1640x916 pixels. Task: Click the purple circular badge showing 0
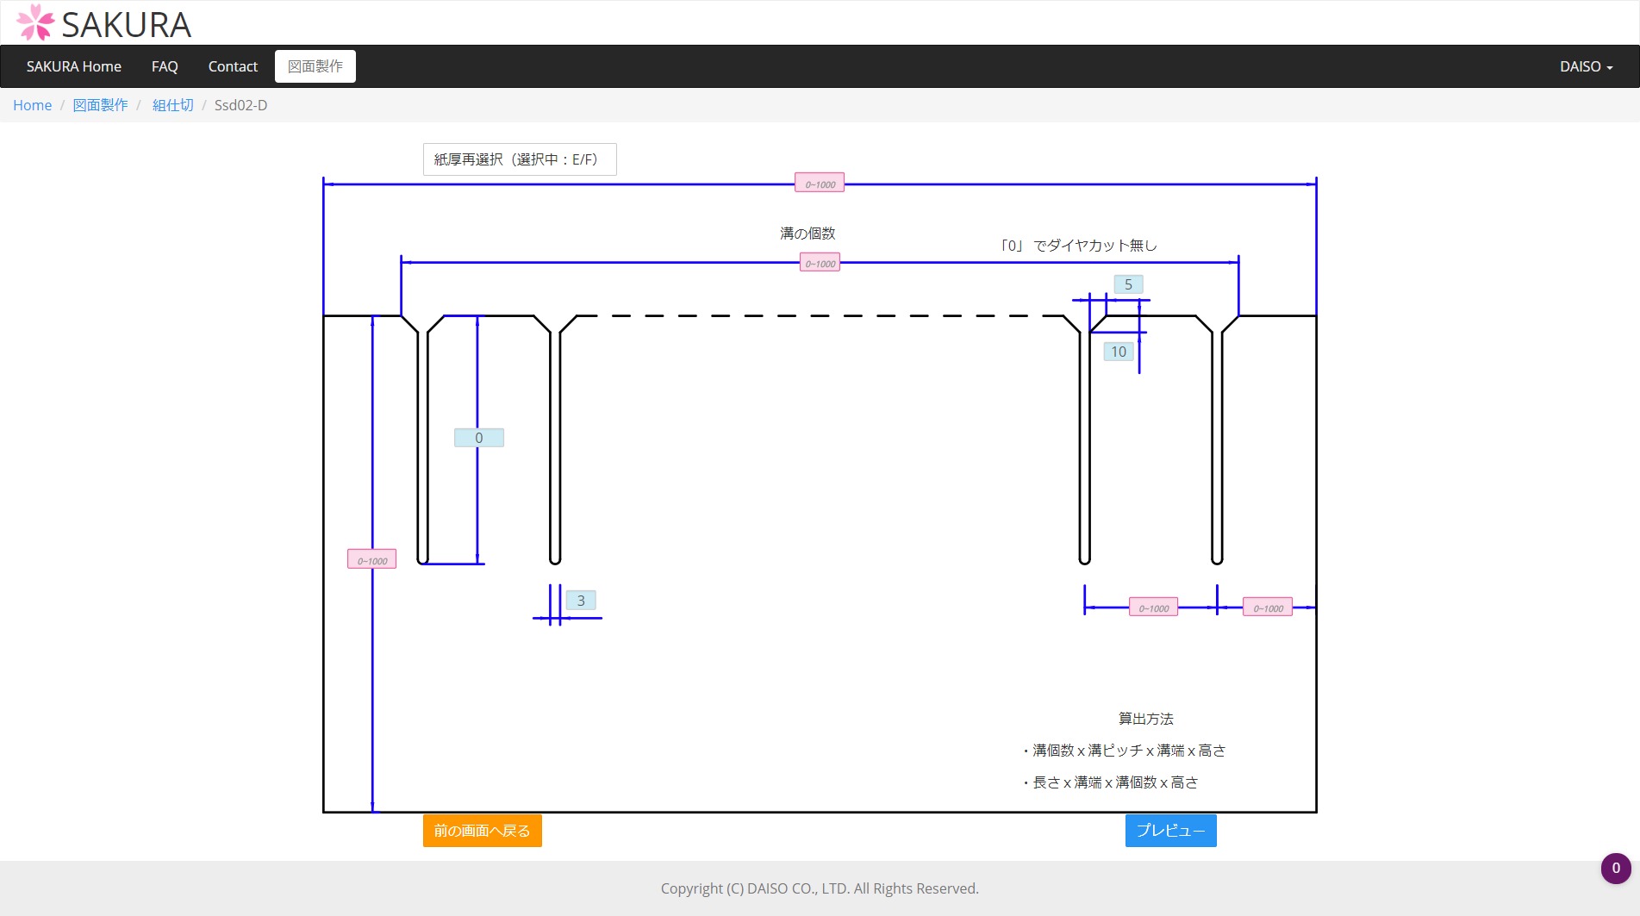[x=1615, y=868]
